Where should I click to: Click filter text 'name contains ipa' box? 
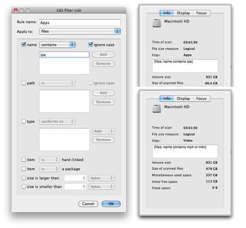click(x=185, y=66)
